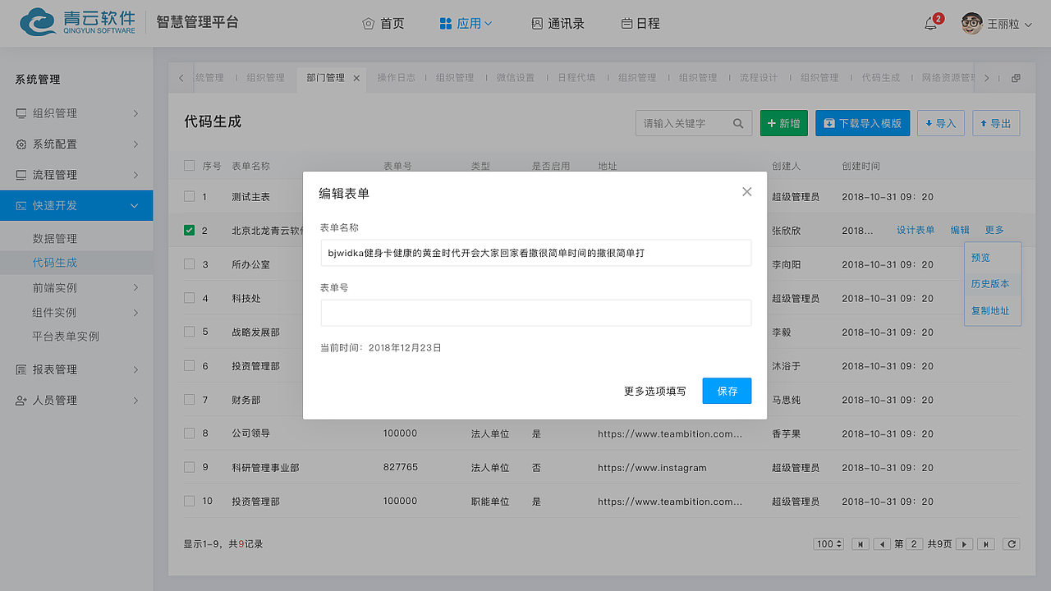Switch to the 操作日志 tab
The height and width of the screenshot is (591, 1051).
coord(396,78)
